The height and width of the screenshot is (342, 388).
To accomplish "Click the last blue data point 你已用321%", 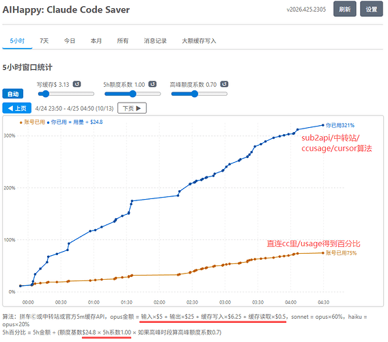I will pyautogui.click(x=323, y=125).
